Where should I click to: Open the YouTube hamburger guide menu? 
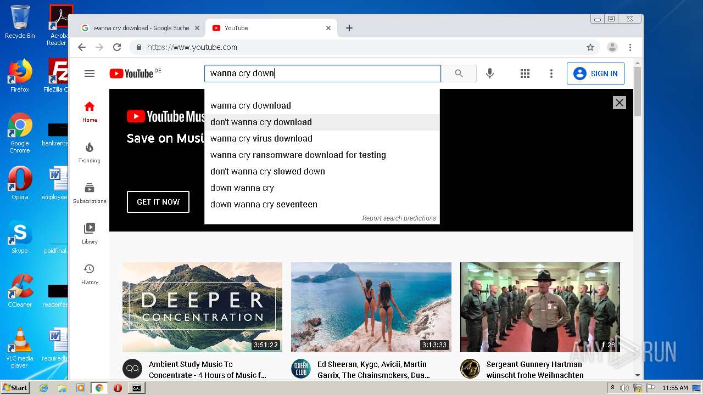(x=90, y=74)
